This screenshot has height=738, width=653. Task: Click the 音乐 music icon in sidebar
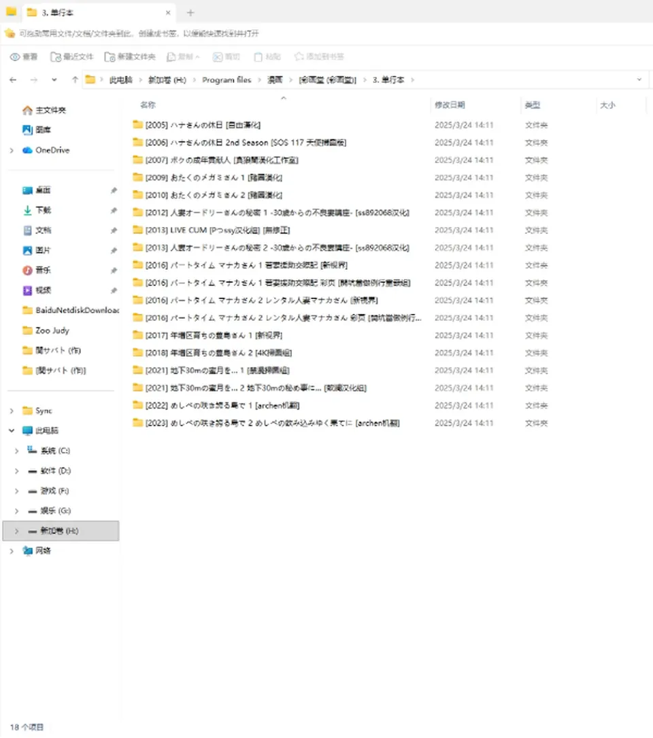click(27, 270)
